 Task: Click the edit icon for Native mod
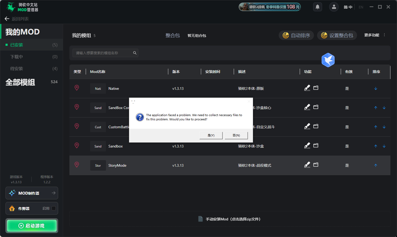click(x=307, y=88)
